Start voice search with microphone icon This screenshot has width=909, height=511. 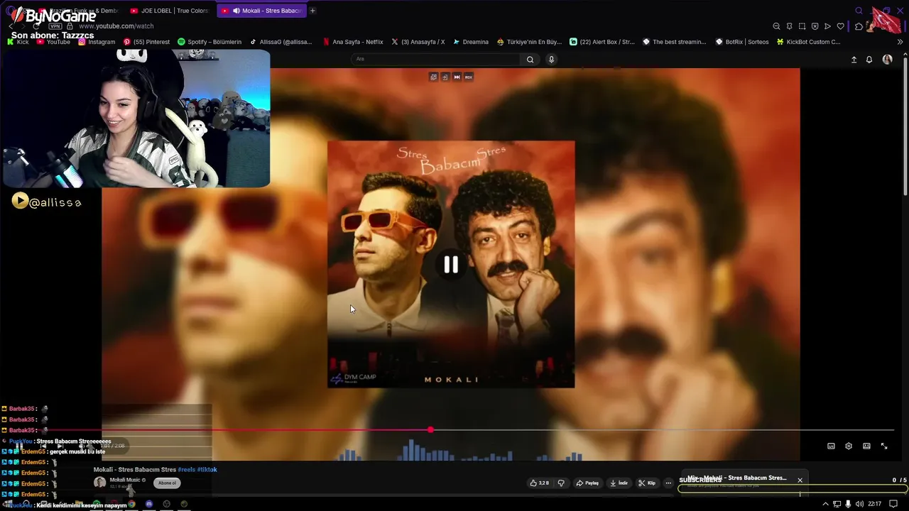point(551,59)
